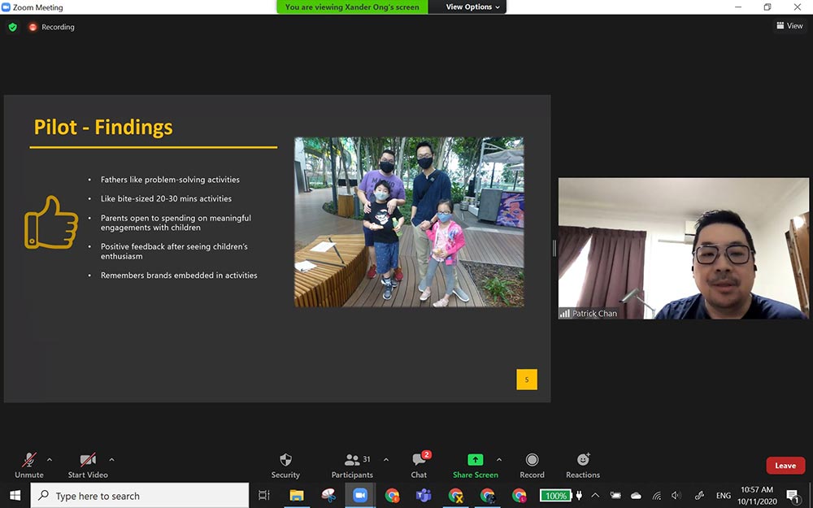This screenshot has width=813, height=508.
Task: Start Video camera toggle
Action: [x=88, y=460]
